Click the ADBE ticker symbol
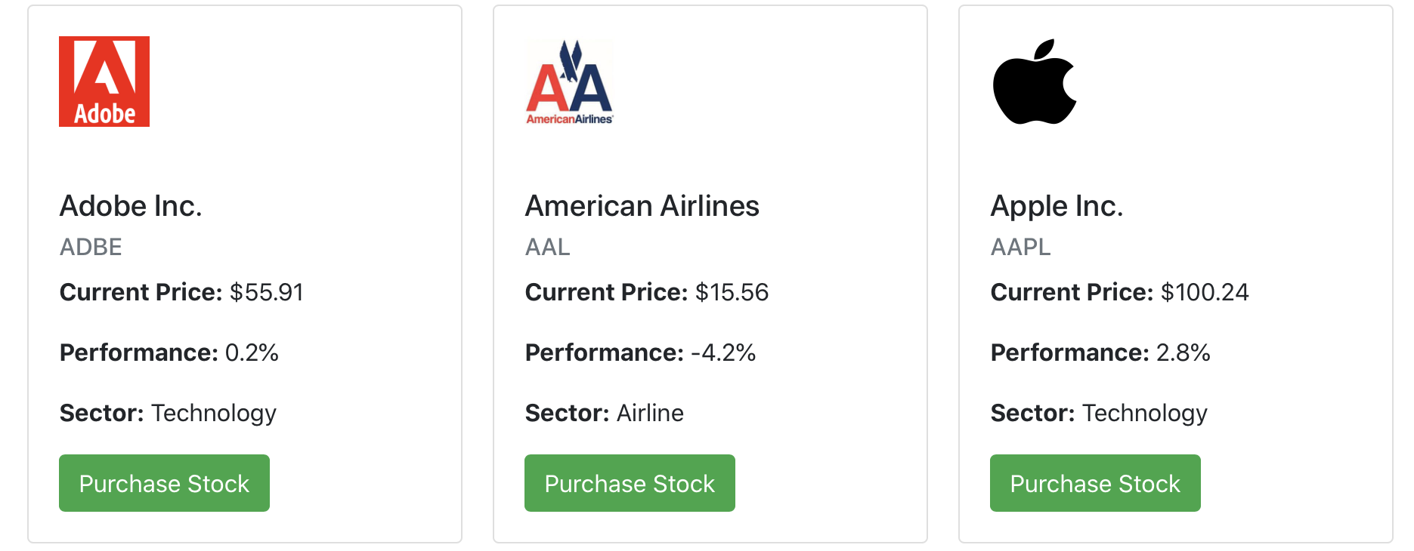 (91, 247)
